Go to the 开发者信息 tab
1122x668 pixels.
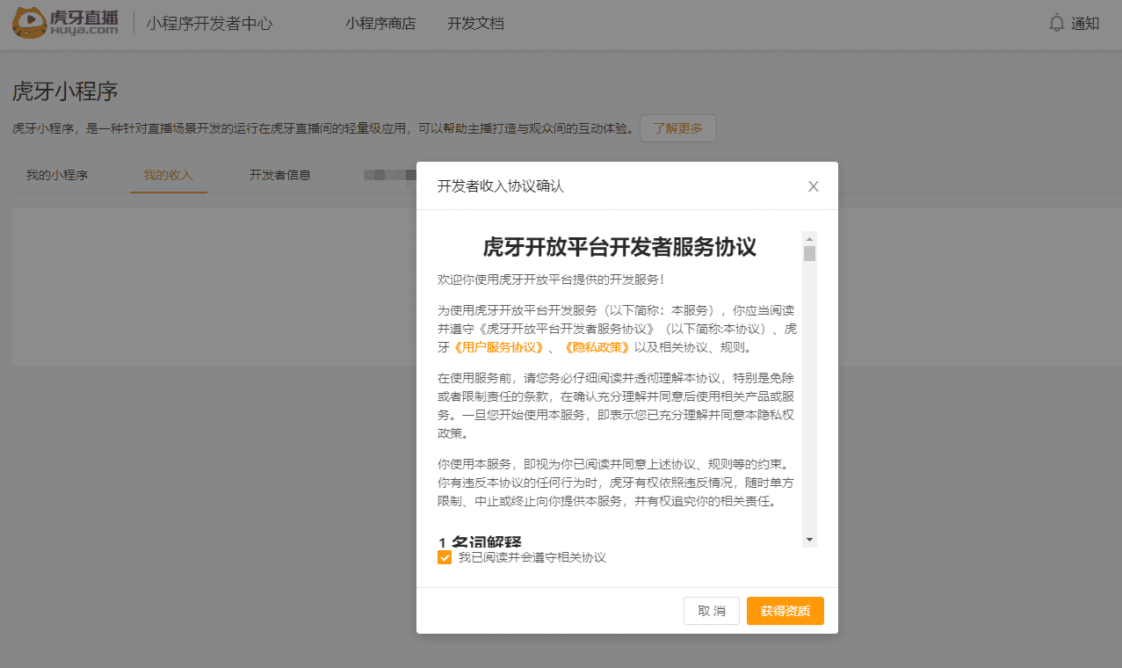pos(279,175)
